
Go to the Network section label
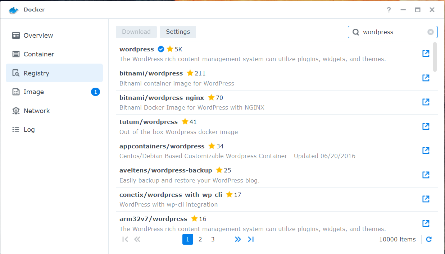(x=37, y=111)
